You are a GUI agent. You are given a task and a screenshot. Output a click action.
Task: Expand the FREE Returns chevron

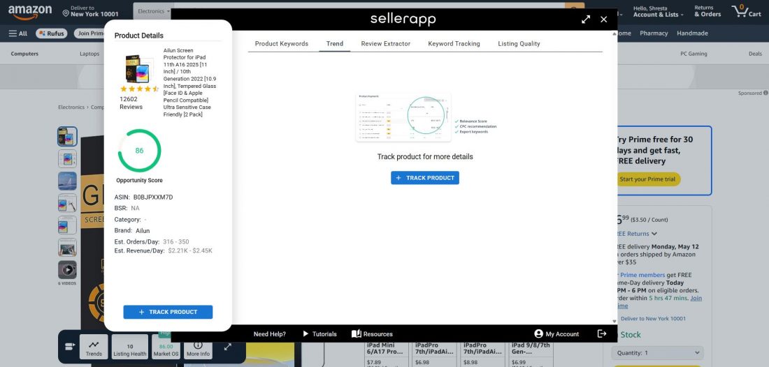tap(654, 234)
